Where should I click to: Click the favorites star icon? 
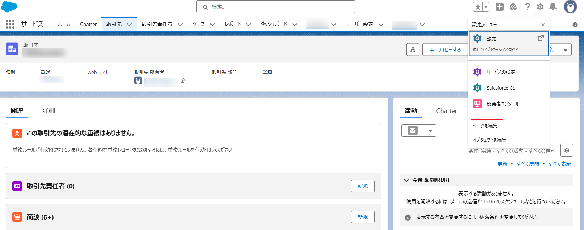tap(478, 7)
